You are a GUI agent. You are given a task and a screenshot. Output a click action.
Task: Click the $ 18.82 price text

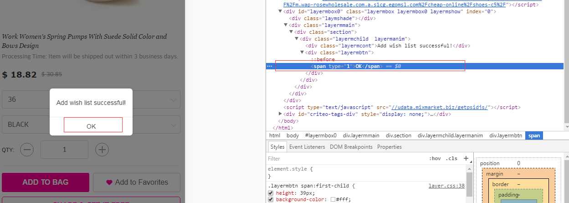19,75
